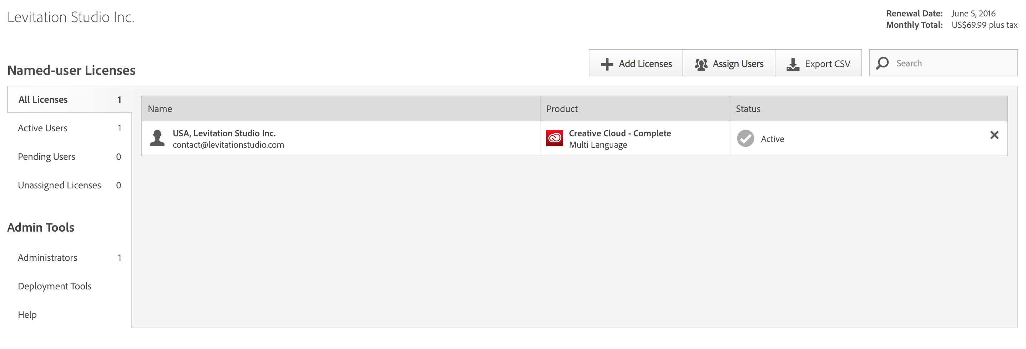
Task: Go to Deployment Tools
Action: [55, 287]
